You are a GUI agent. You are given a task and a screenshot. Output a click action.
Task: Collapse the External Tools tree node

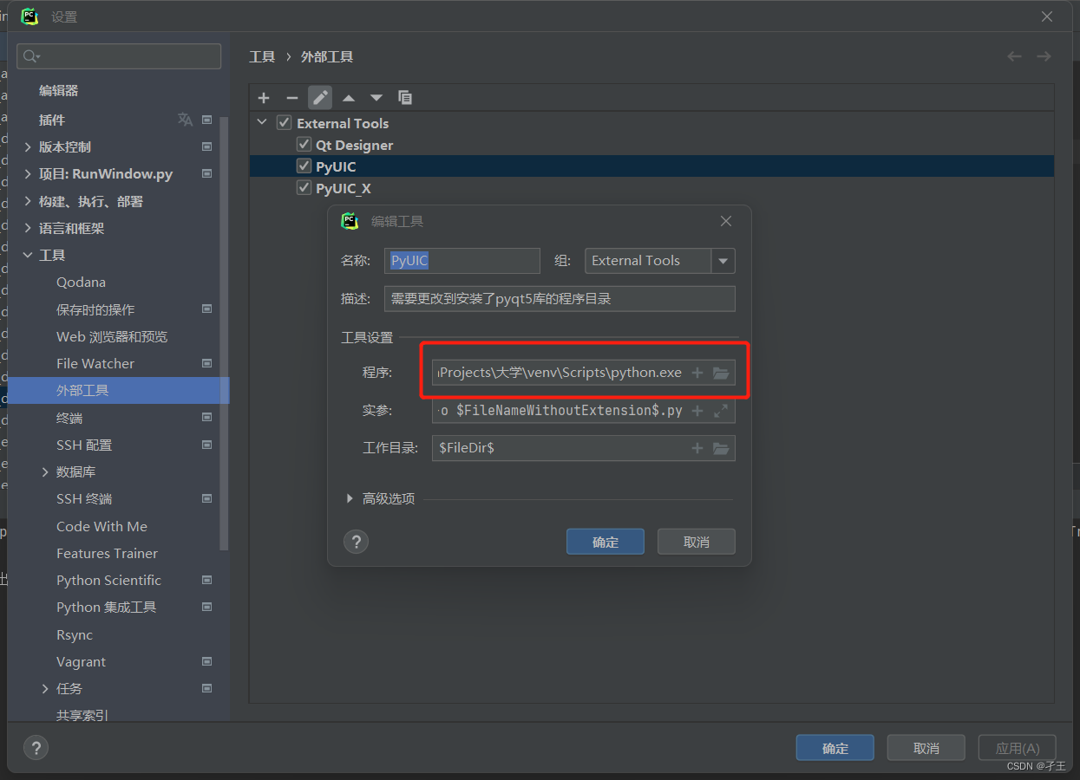click(x=261, y=122)
